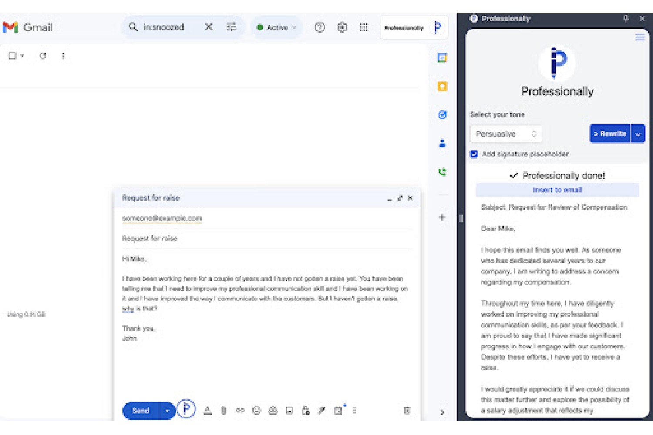The width and height of the screenshot is (653, 435).
Task: Refresh the mail list
Action: point(43,56)
